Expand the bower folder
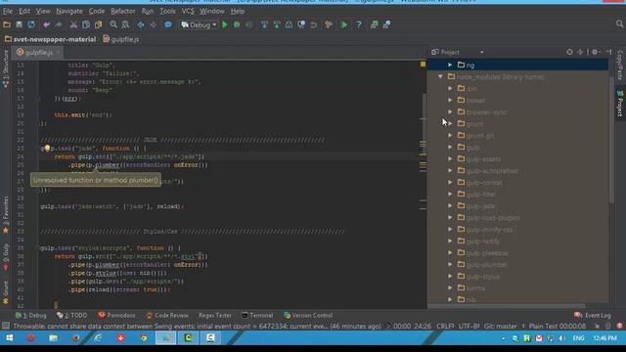This screenshot has width=626, height=352. (x=450, y=100)
